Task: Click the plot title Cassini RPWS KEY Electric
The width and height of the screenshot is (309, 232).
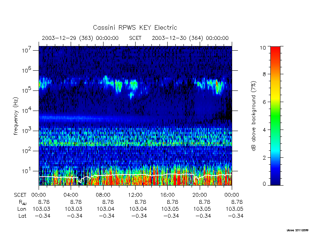Action: [x=135, y=27]
